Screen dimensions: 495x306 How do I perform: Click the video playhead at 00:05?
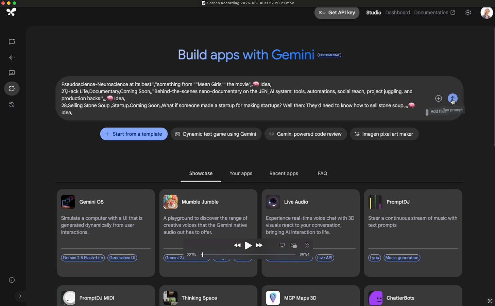pyautogui.click(x=202, y=254)
